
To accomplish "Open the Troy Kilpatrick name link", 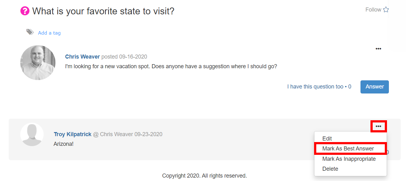I will click(73, 134).
